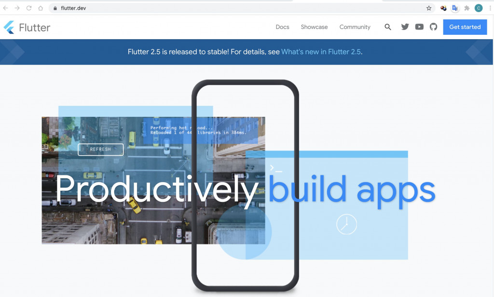Click the multicolor extension icon beside the star

coord(443,8)
